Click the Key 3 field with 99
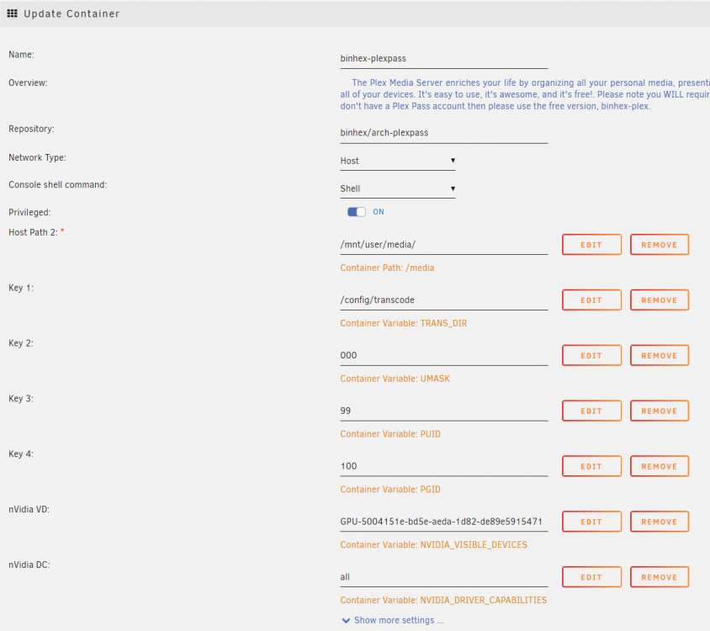 [x=444, y=411]
